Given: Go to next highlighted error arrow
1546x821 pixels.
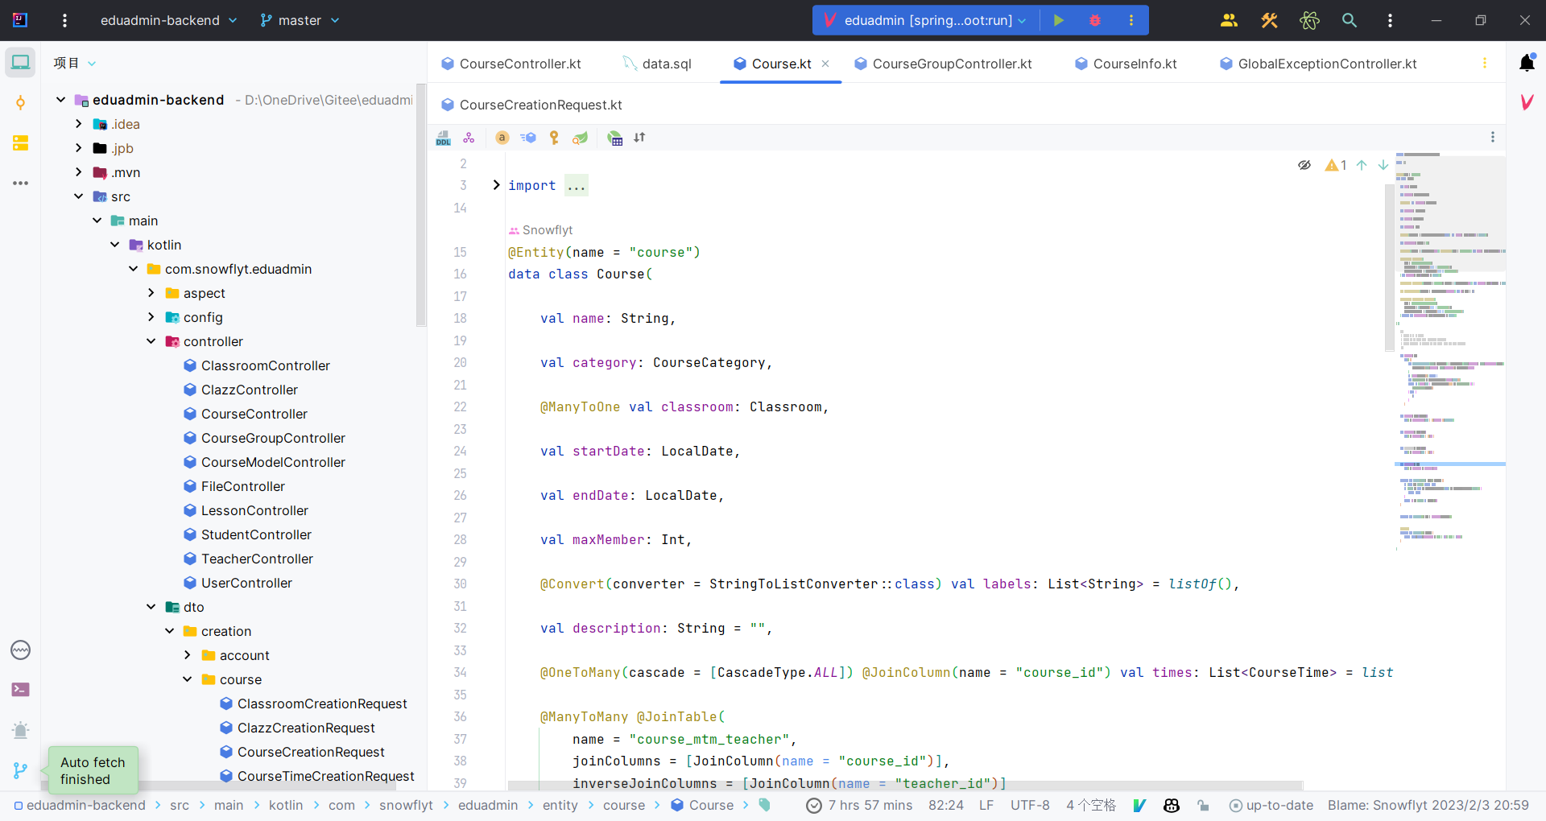Looking at the screenshot, I should tap(1383, 165).
